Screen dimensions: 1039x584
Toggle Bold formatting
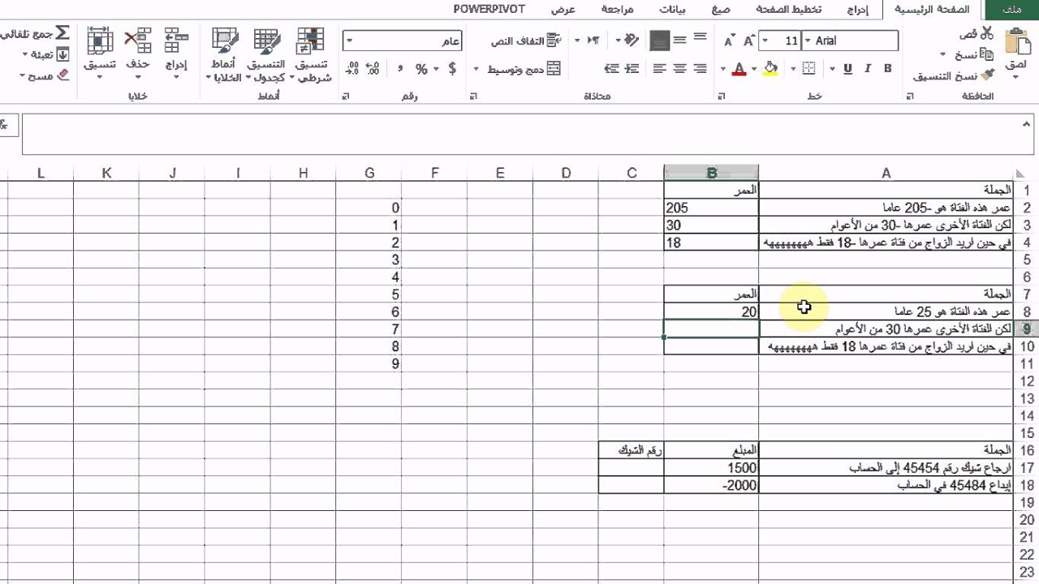pos(888,69)
